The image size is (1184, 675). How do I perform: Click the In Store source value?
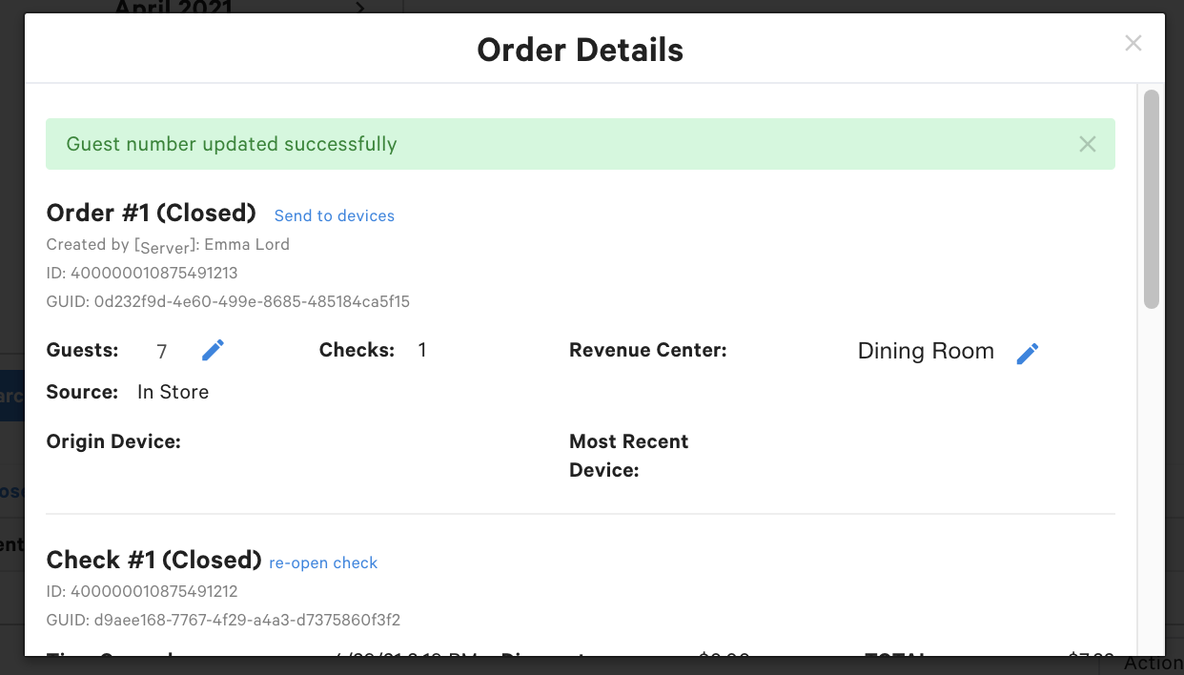[173, 392]
